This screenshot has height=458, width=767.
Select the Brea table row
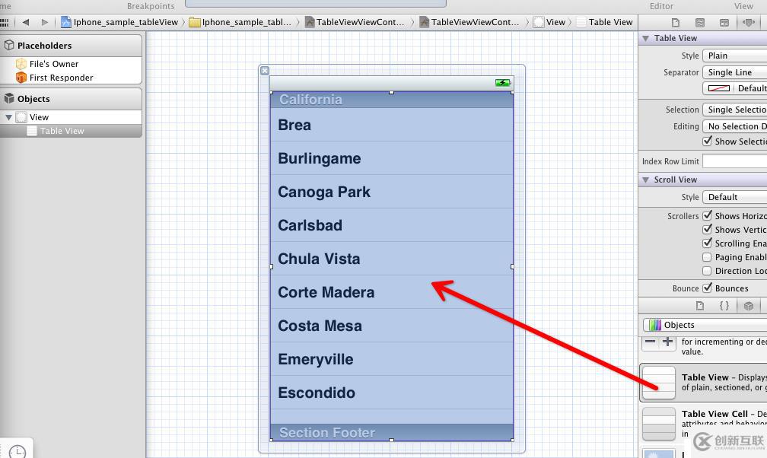tap(392, 125)
